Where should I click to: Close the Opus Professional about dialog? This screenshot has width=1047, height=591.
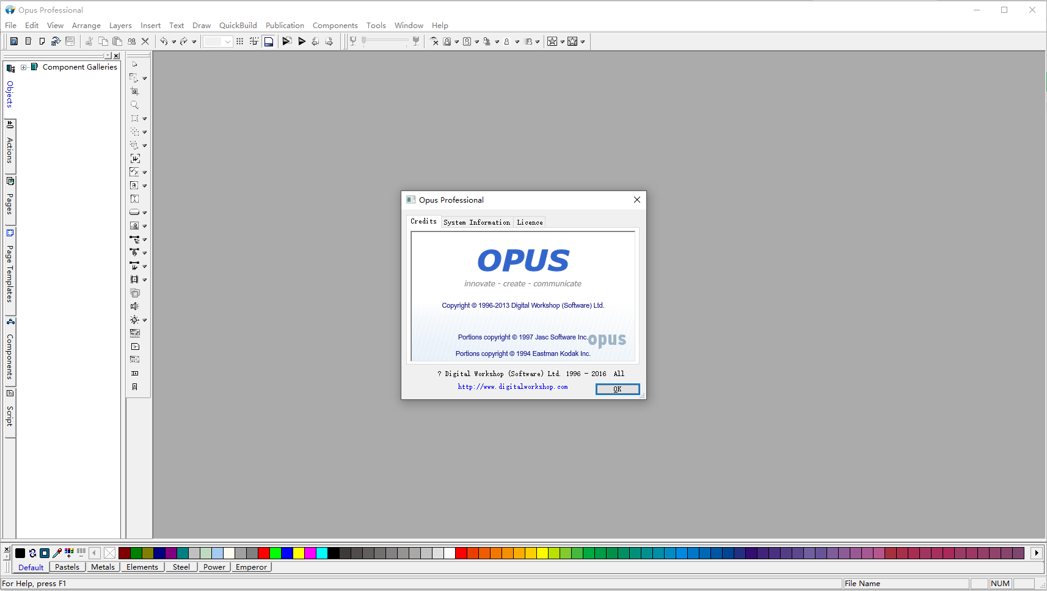[x=637, y=200]
